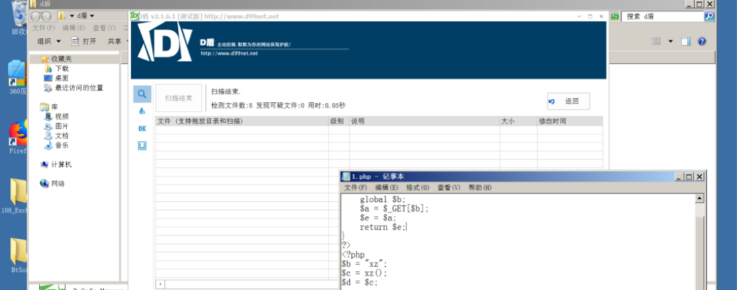The image size is (737, 290).
Task: Click the line 'return $e;' in Notepad
Action: click(383, 228)
